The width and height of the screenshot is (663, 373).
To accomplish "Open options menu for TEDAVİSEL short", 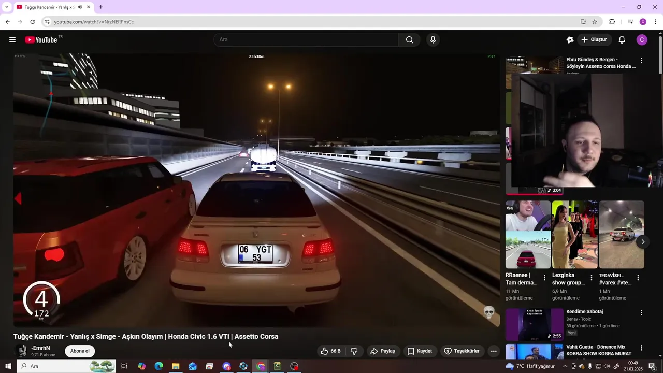I will (x=638, y=278).
